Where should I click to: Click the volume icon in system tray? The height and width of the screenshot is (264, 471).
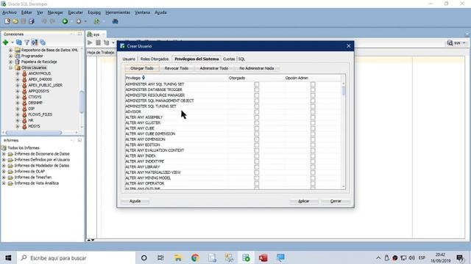pos(411,257)
